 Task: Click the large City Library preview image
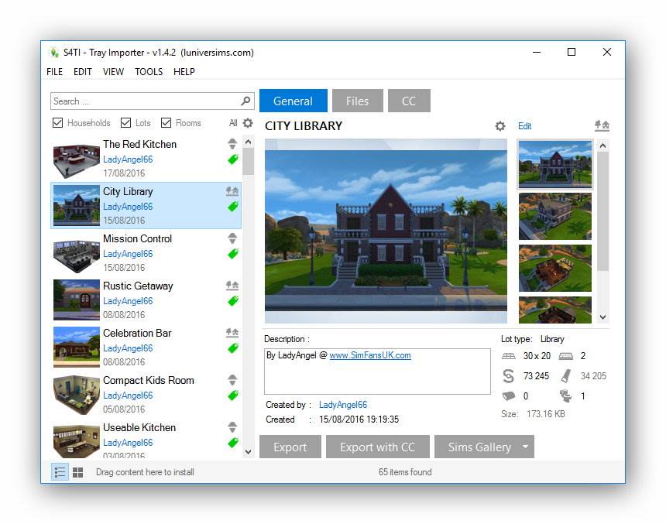click(386, 231)
